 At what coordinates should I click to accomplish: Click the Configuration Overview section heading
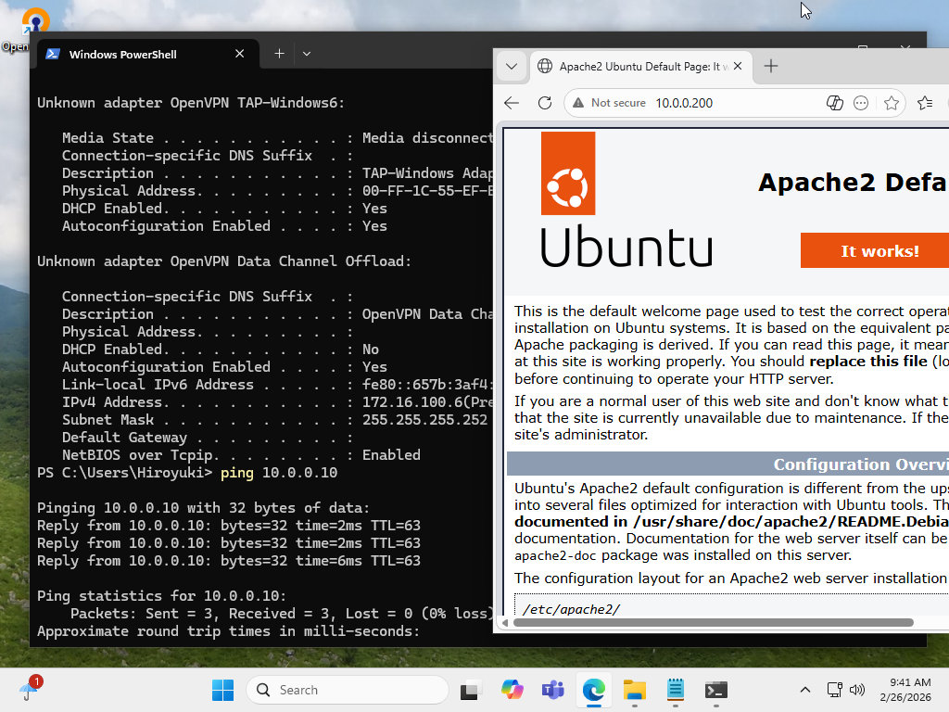[x=861, y=464]
